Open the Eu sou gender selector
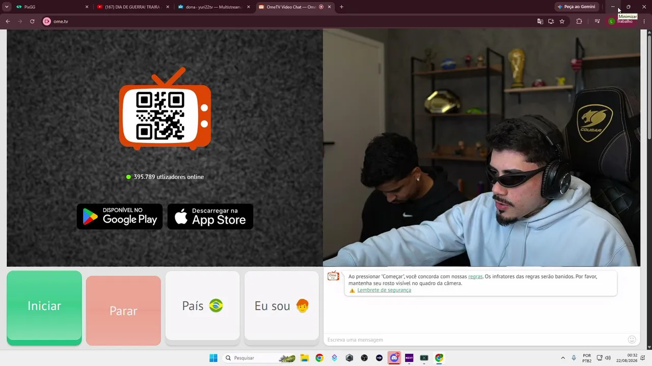652x366 pixels. 282,306
